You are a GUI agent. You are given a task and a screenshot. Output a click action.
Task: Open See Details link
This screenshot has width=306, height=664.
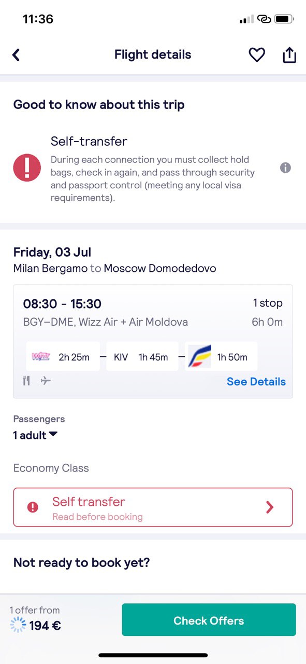pos(256,382)
